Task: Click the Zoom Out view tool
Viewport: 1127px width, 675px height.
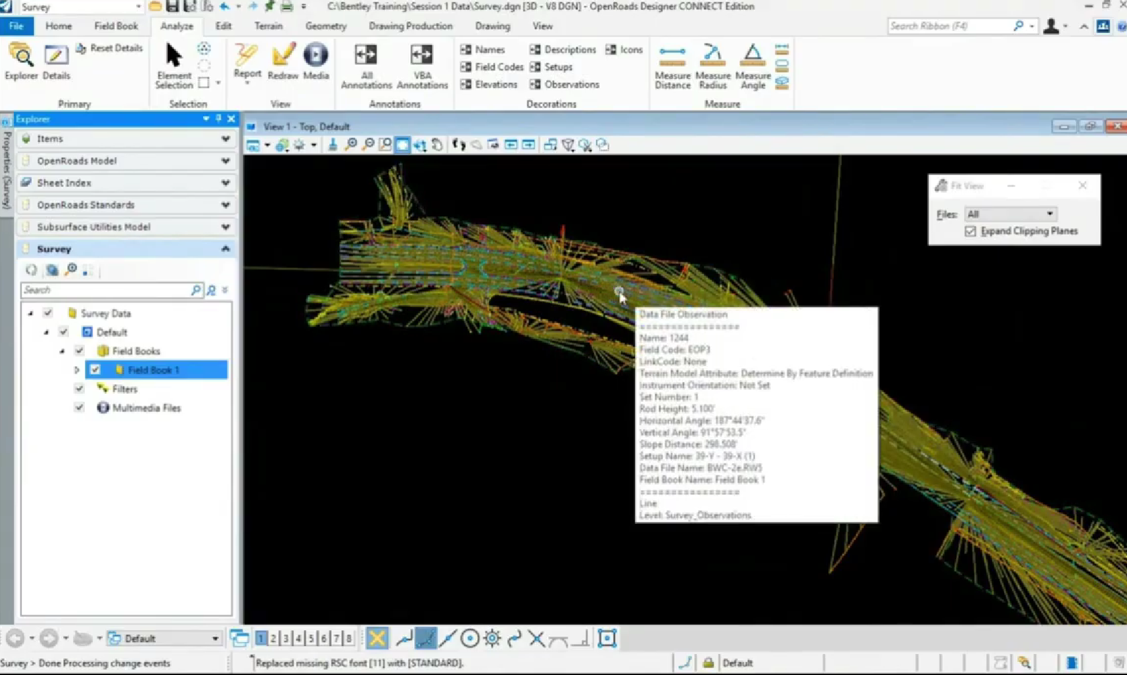Action: click(x=369, y=145)
